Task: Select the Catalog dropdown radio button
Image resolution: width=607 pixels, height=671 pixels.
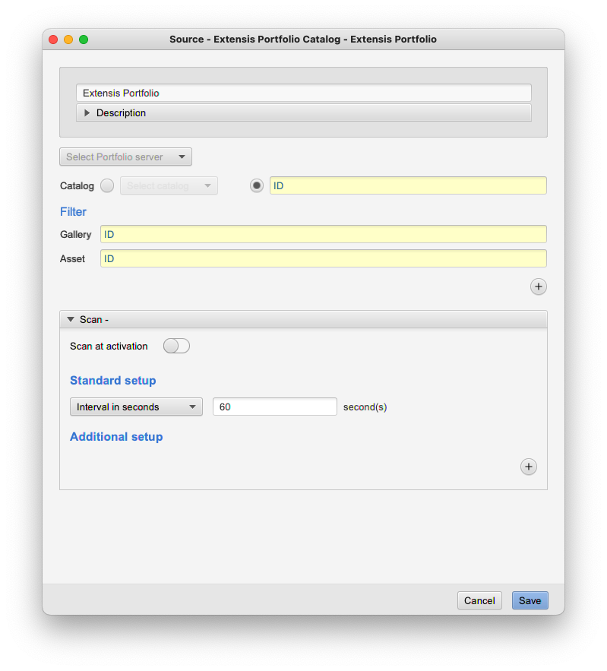Action: coord(107,185)
